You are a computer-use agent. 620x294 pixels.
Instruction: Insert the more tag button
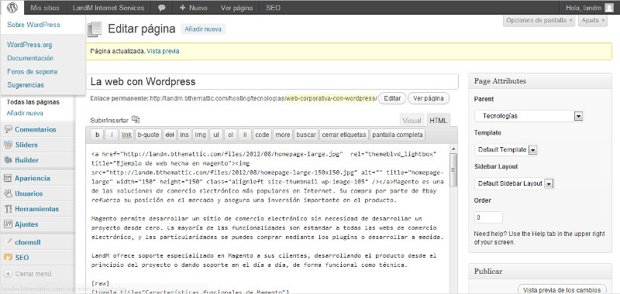pyautogui.click(x=283, y=135)
